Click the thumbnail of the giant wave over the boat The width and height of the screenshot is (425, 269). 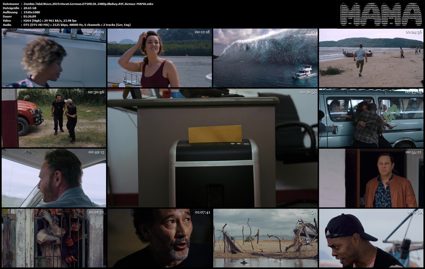tap(265, 58)
